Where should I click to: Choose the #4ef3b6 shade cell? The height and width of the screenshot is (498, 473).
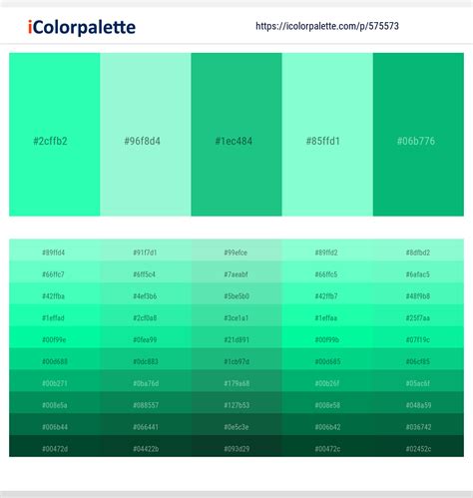(146, 293)
